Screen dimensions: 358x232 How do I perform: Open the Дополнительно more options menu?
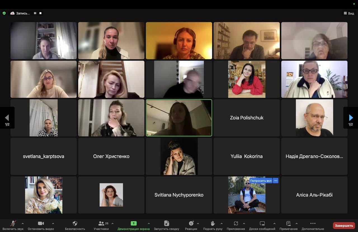click(313, 225)
